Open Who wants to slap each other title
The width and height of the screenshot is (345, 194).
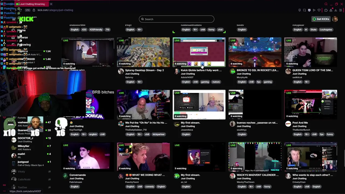click(313, 175)
